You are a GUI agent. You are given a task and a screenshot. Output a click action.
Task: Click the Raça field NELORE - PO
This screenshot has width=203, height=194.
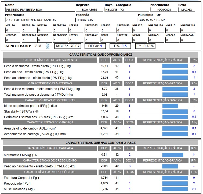tap(127, 10)
